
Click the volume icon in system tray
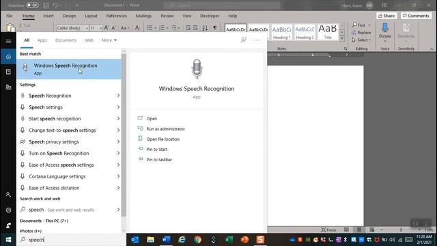coord(392,240)
